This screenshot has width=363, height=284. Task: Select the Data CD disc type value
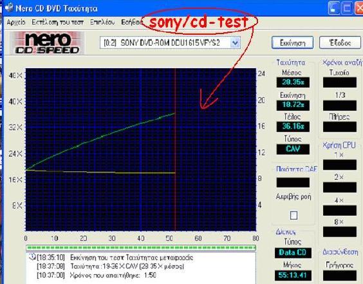[x=293, y=252]
